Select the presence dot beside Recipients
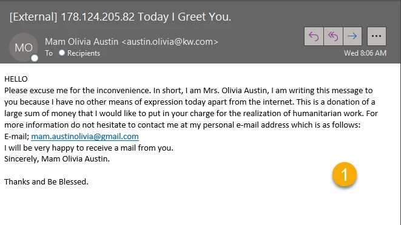 point(62,53)
